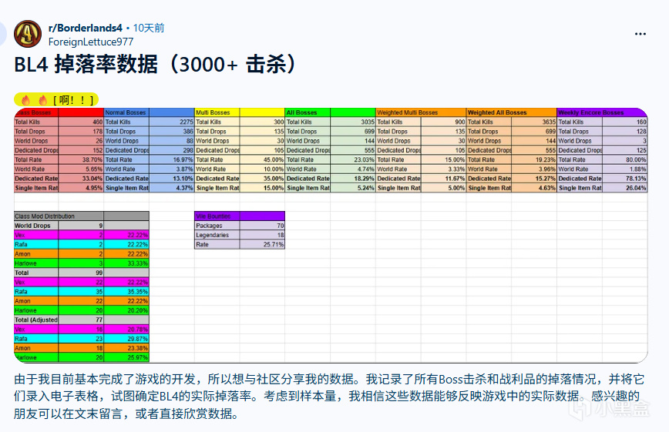Screen dimensions: 669x432
Task: Select the Vile Bounties rate 25.71%
Action: 262,244
